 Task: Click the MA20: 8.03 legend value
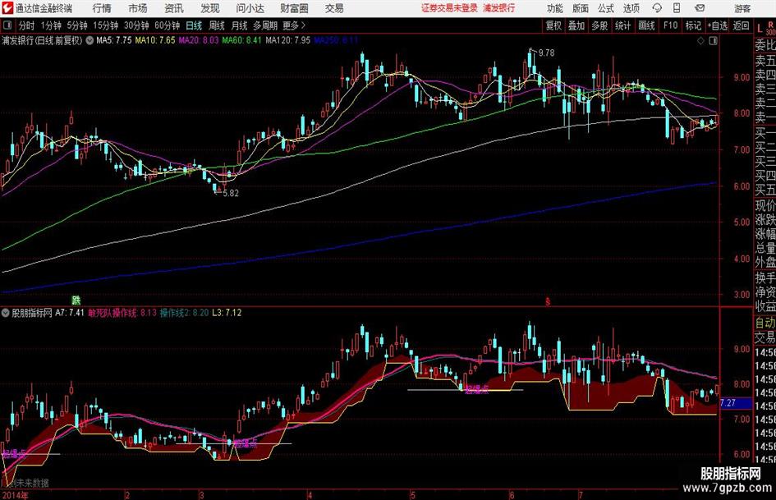(x=199, y=40)
